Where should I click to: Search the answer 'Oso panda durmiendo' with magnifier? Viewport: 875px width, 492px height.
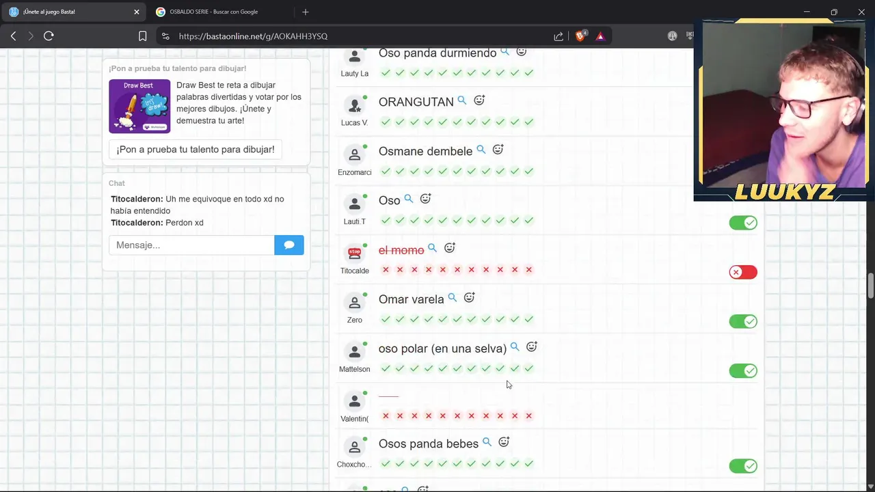(505, 52)
